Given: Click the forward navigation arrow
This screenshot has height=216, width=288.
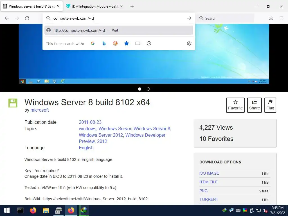Looking at the screenshot, I should [17, 18].
